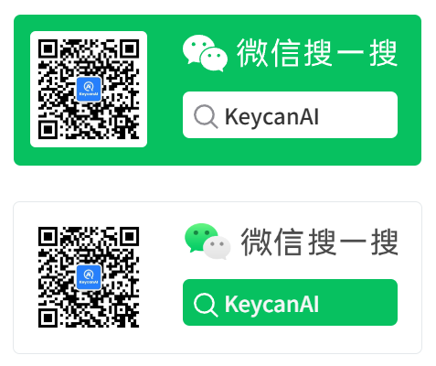Click the KeycanAI text in the white search box
This screenshot has width=436, height=366.
pos(271,116)
